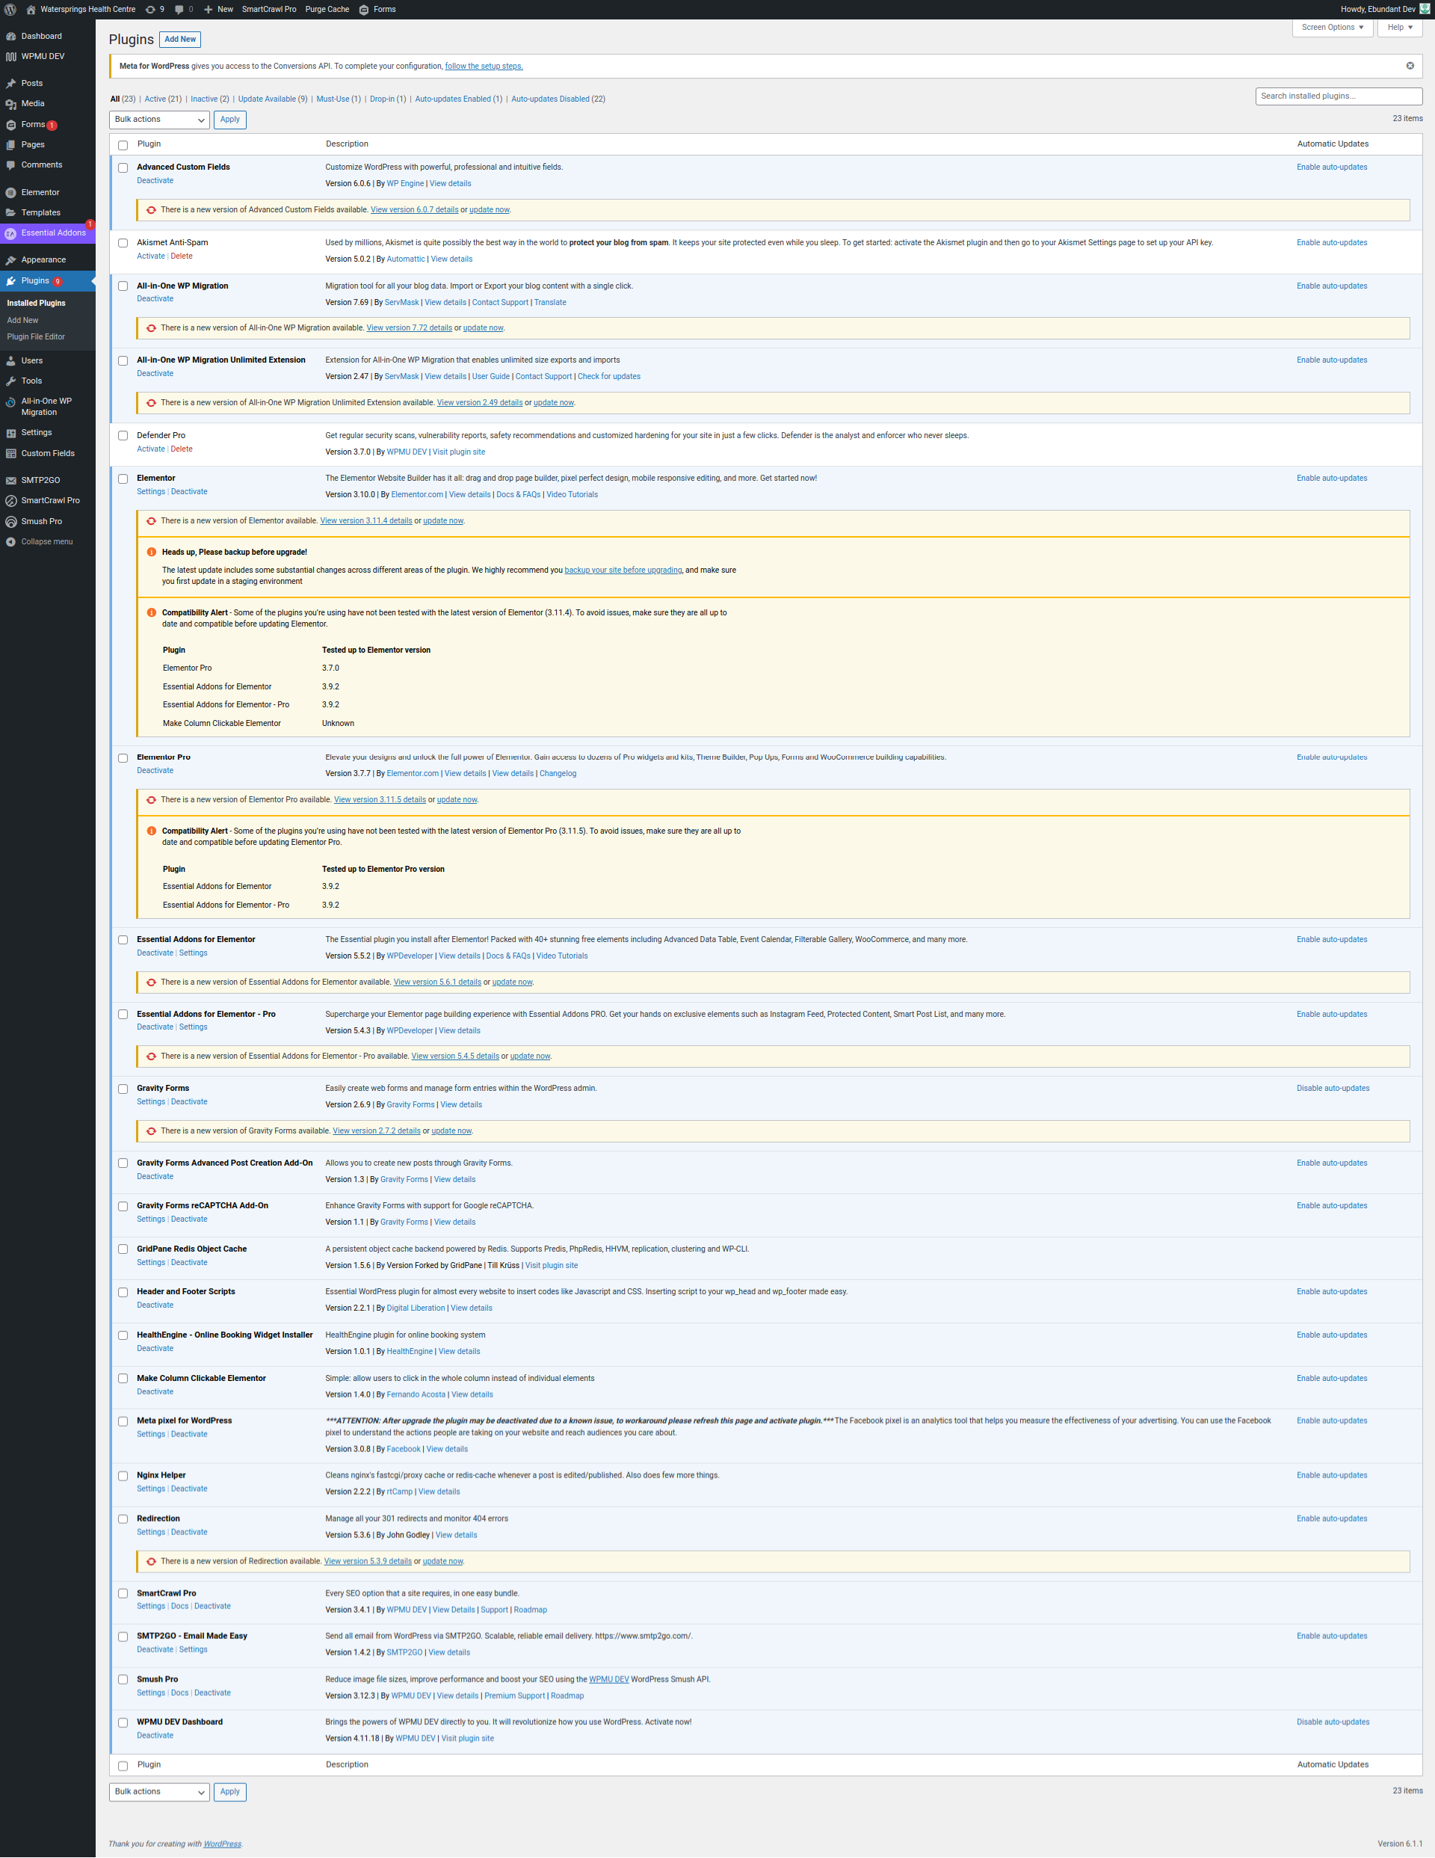Expand the Help tab dropdown
Image resolution: width=1435 pixels, height=1858 pixels.
(x=1399, y=27)
